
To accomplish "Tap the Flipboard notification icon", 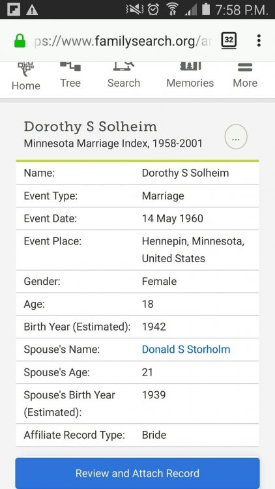I will (x=14, y=10).
